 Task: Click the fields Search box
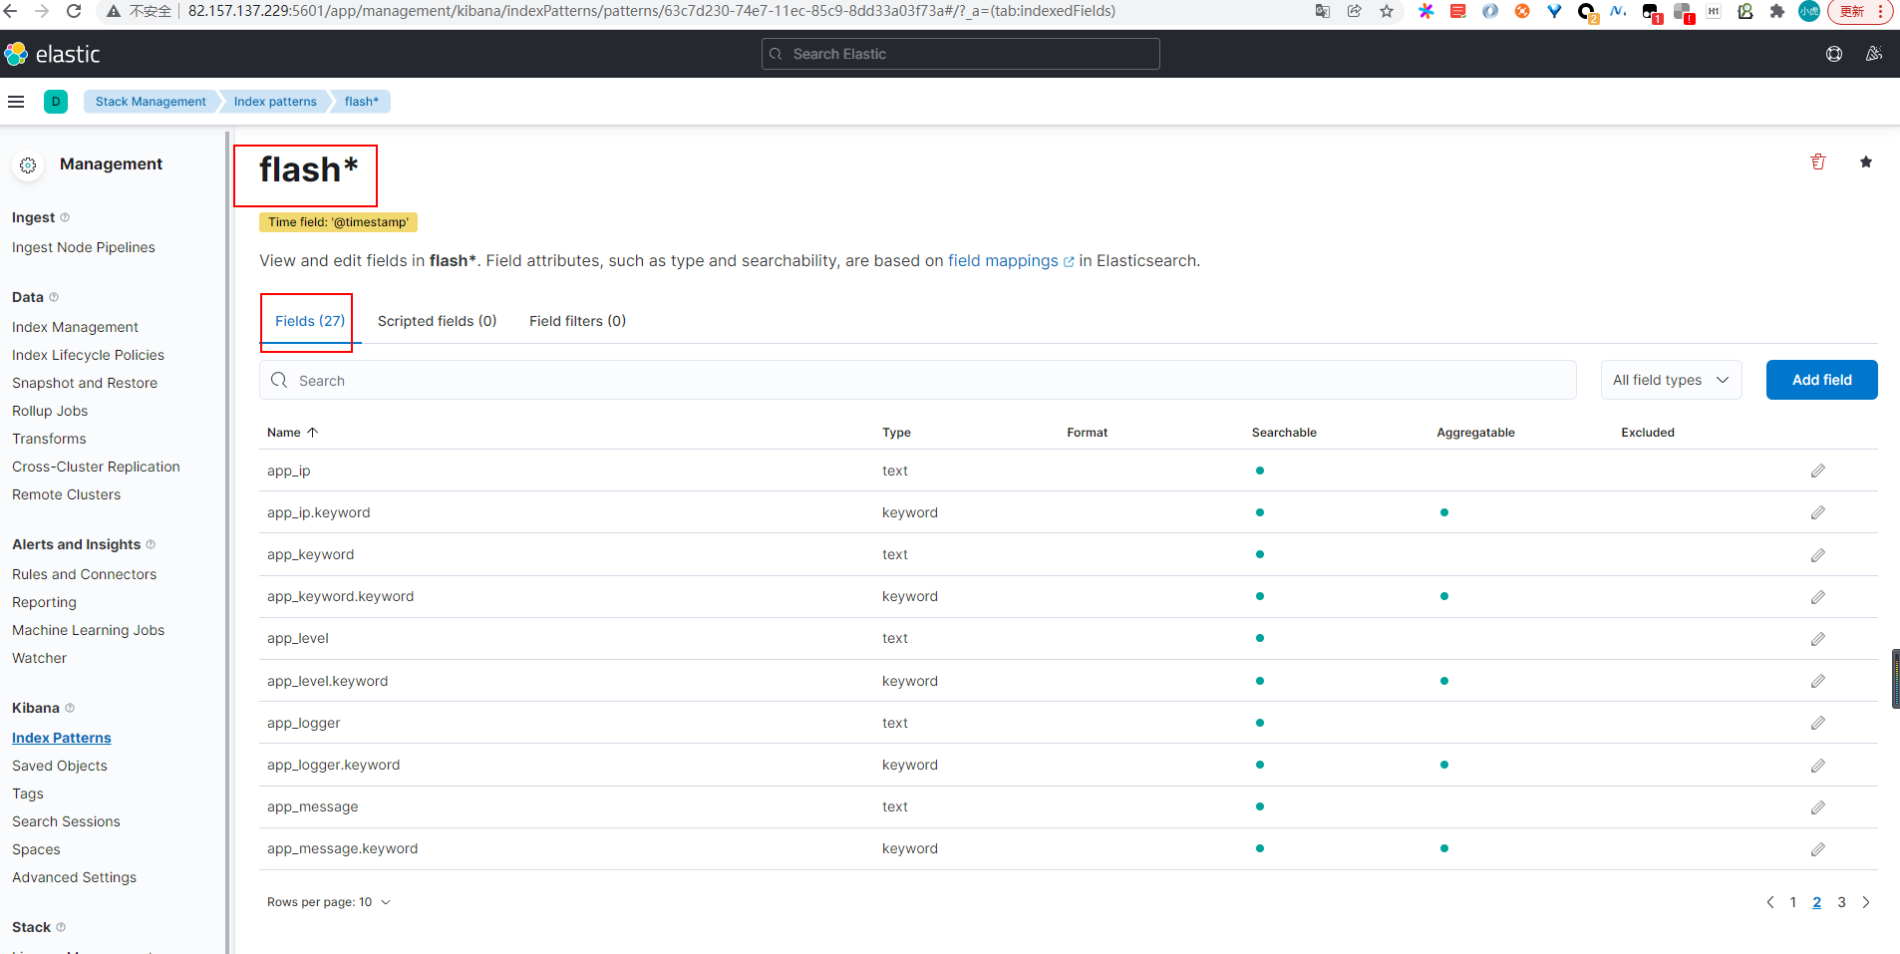coord(918,380)
